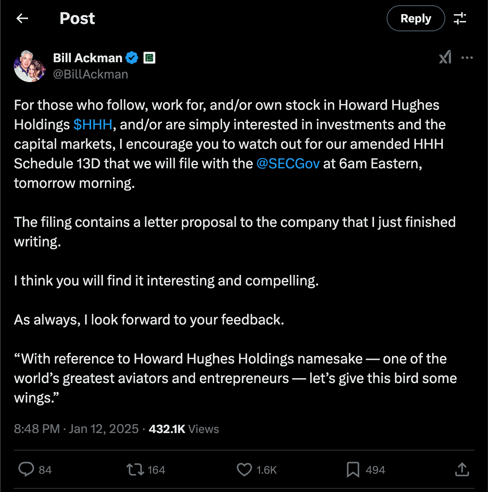
Task: Click the timestamp Jan 12, 2025
Action: point(104,429)
